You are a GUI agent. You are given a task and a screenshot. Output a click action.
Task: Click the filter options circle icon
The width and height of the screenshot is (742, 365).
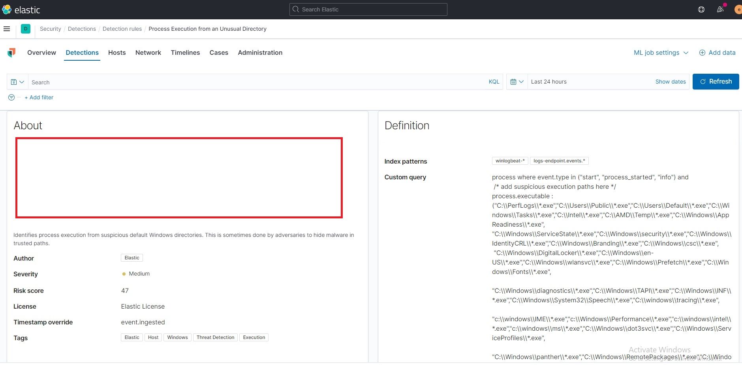11,97
